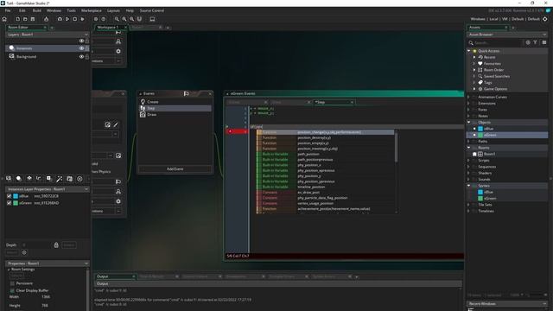
Task: Select position_destroy(x,y) autocomplete suggestion
Action: click(x=325, y=138)
